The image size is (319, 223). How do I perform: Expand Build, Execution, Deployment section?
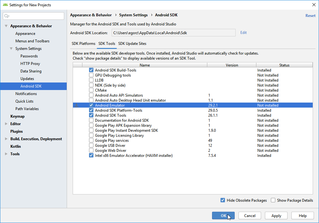pyautogui.click(x=6, y=139)
